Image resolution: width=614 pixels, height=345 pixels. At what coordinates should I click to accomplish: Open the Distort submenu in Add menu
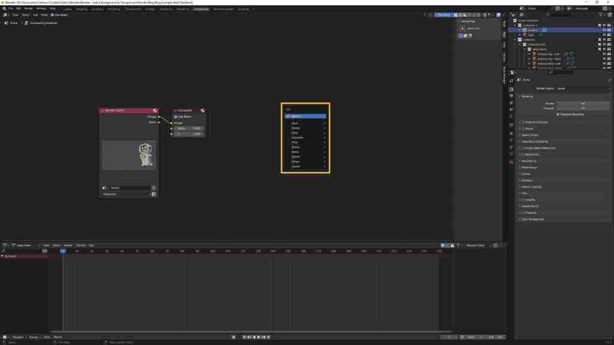(x=305, y=157)
